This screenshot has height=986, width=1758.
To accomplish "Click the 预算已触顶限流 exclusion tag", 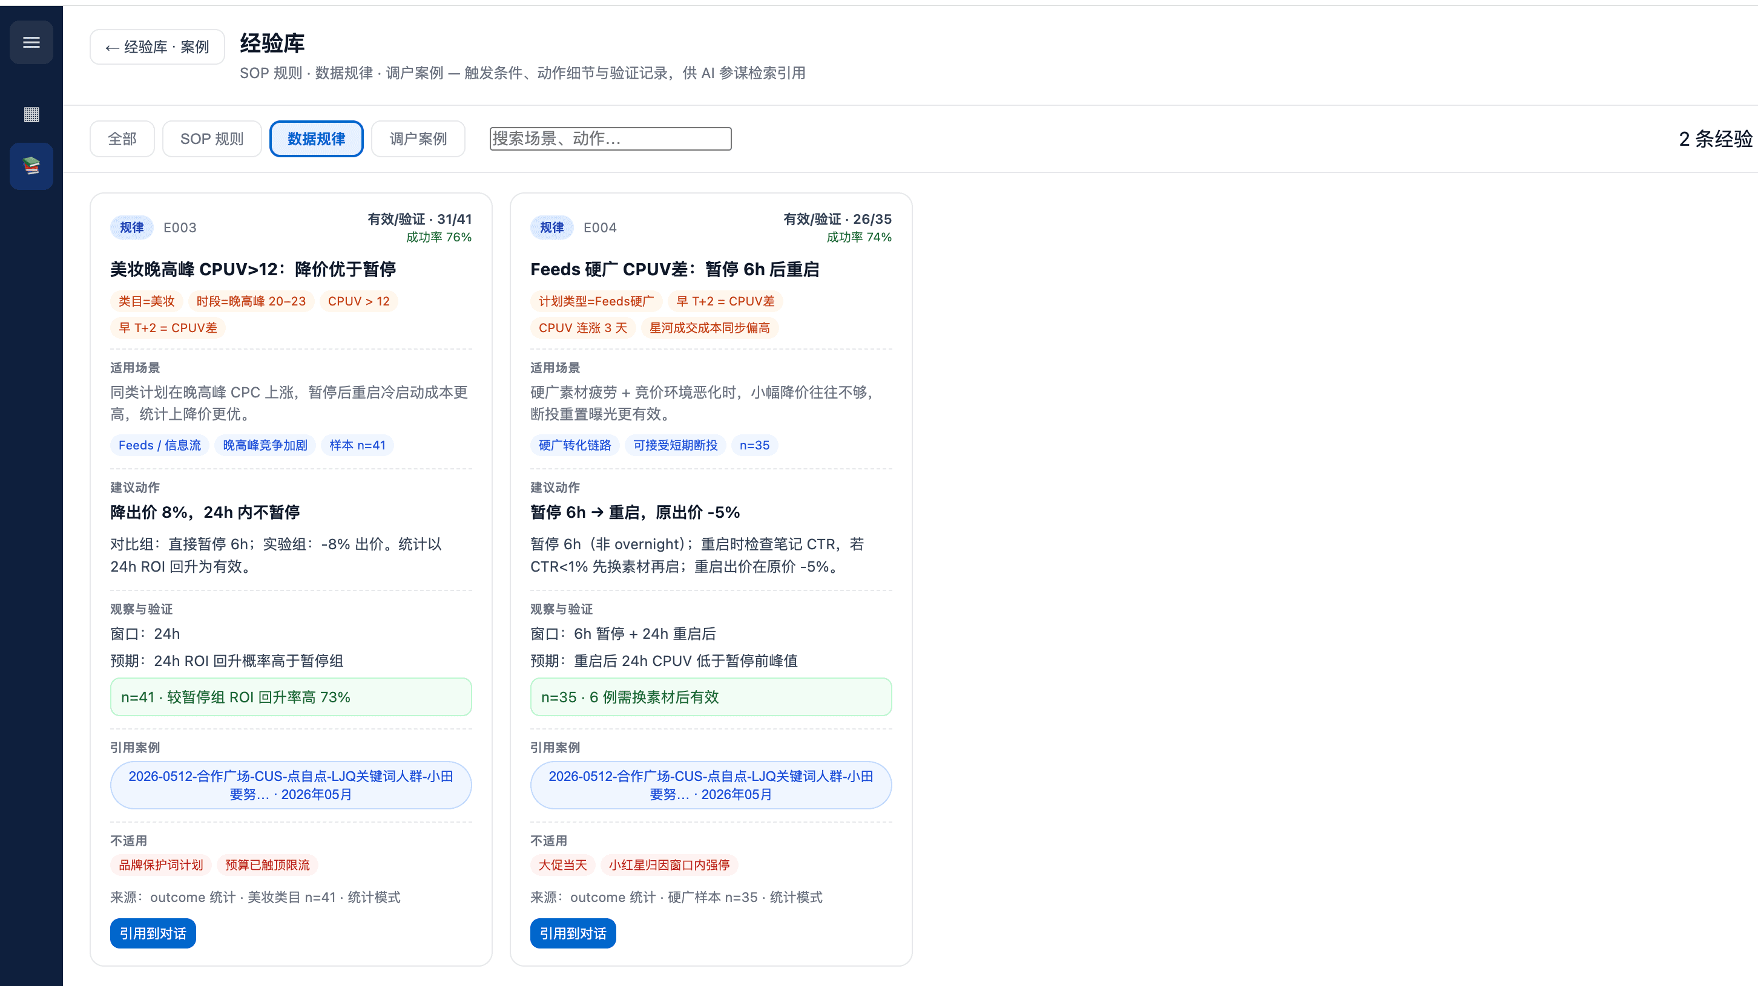I will point(268,865).
